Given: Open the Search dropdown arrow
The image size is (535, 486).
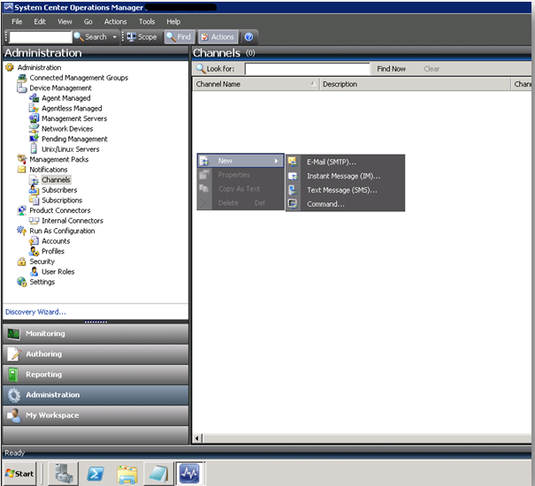Looking at the screenshot, I should 115,37.
